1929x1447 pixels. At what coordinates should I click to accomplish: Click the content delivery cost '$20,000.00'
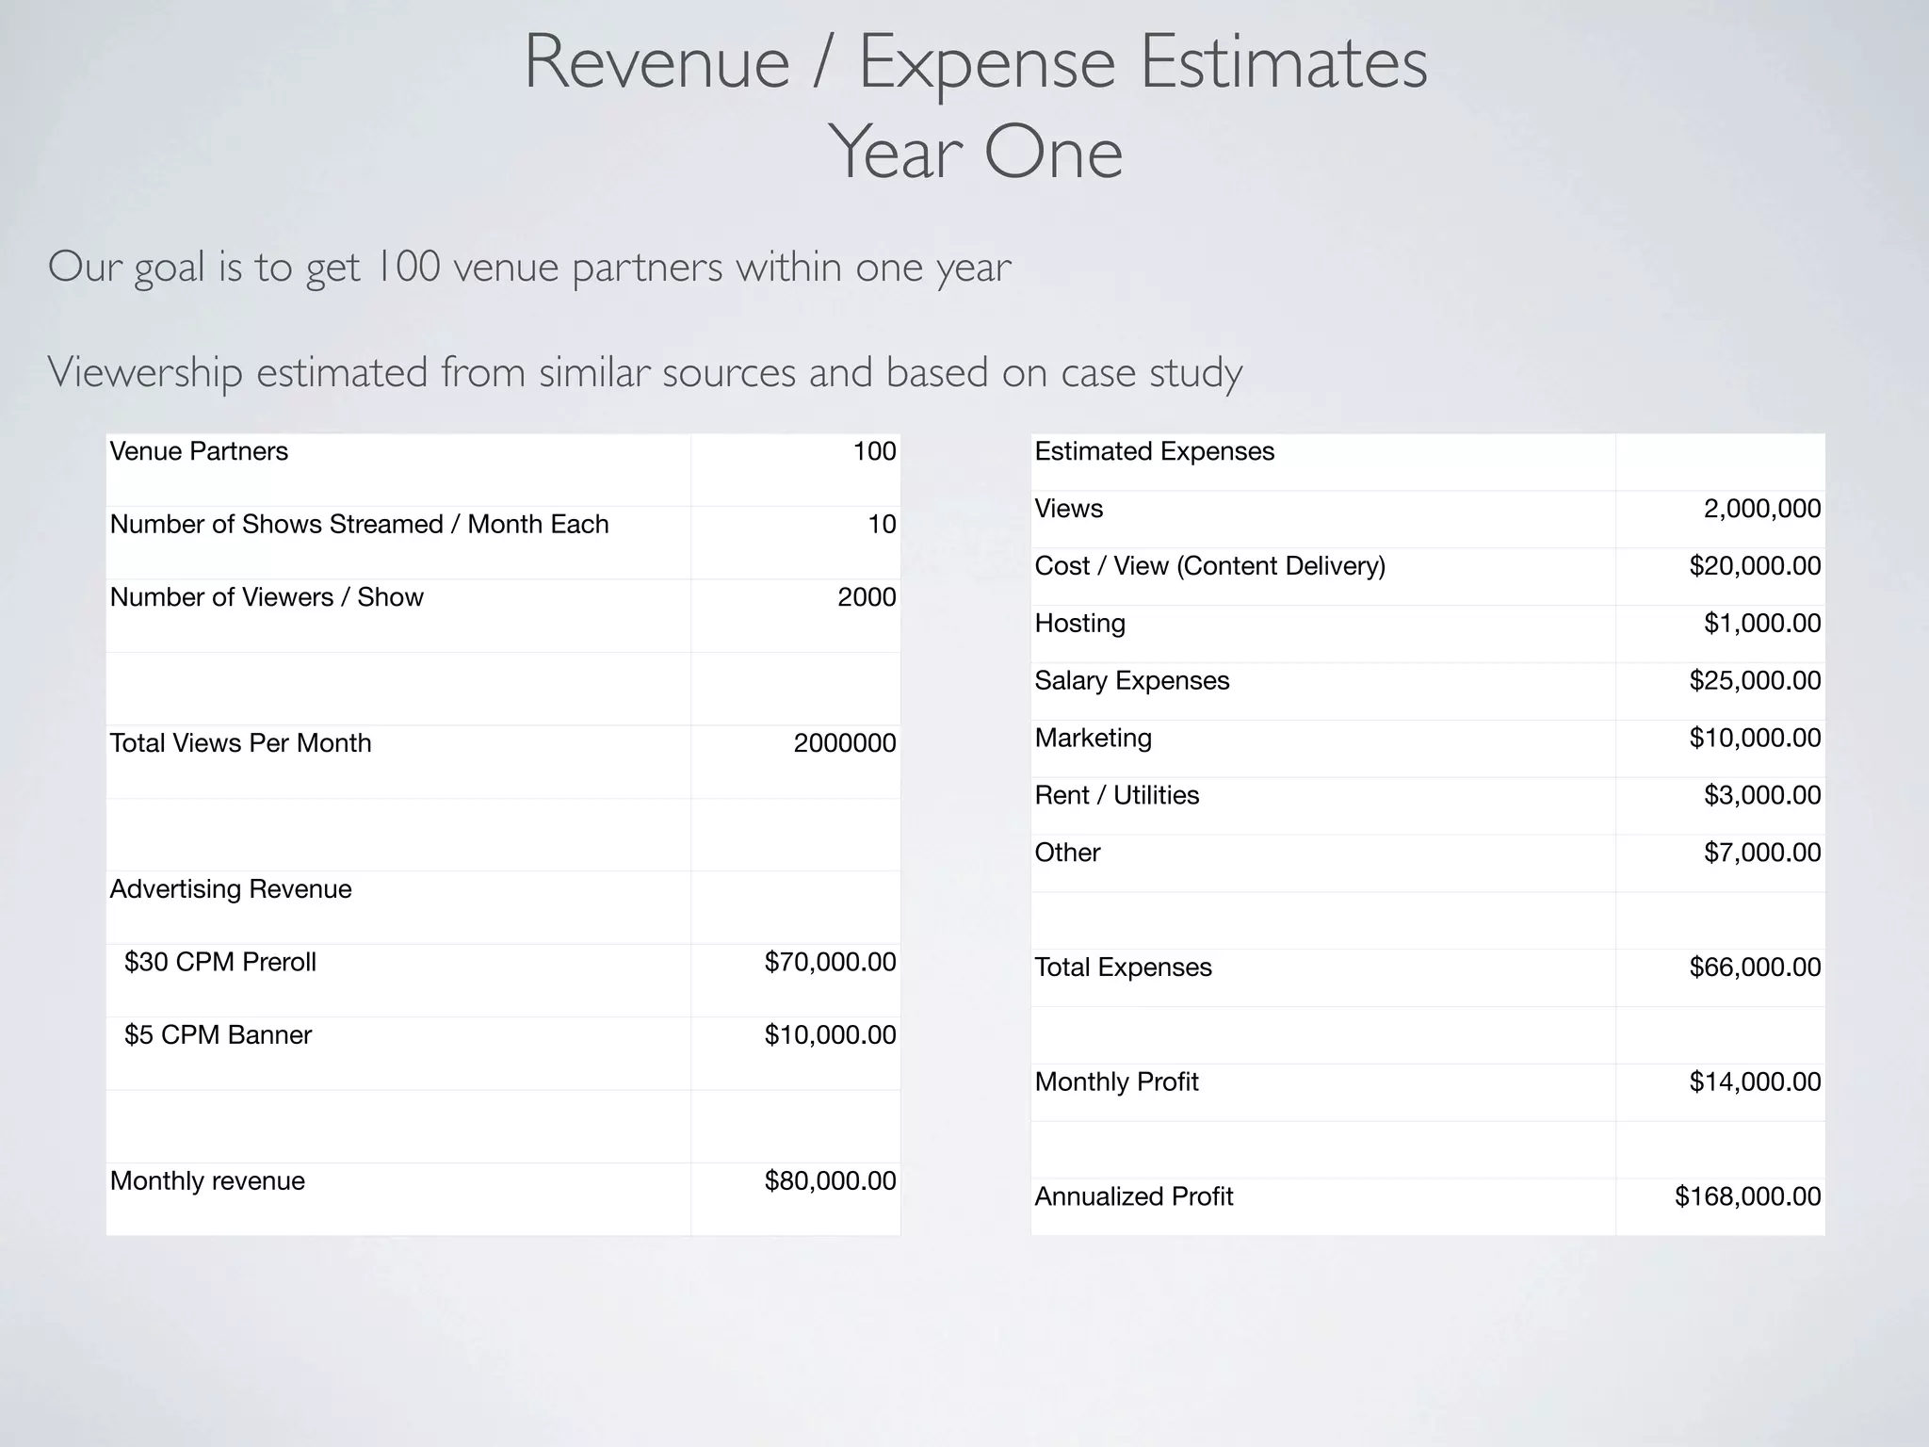(x=1755, y=566)
